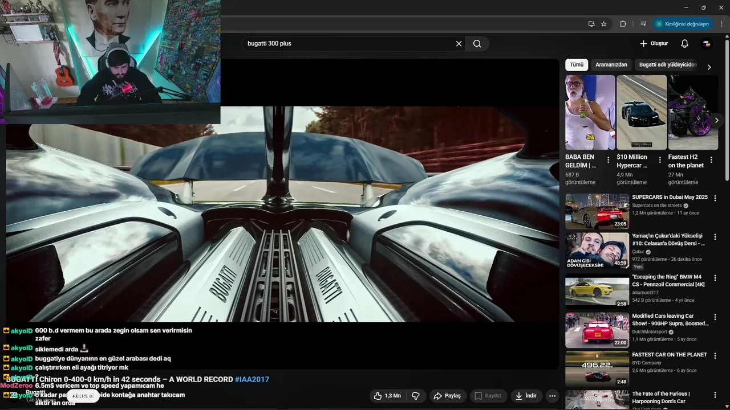Click the Modified Cars leaving Car Show title
This screenshot has width=730, height=410.
(670, 319)
